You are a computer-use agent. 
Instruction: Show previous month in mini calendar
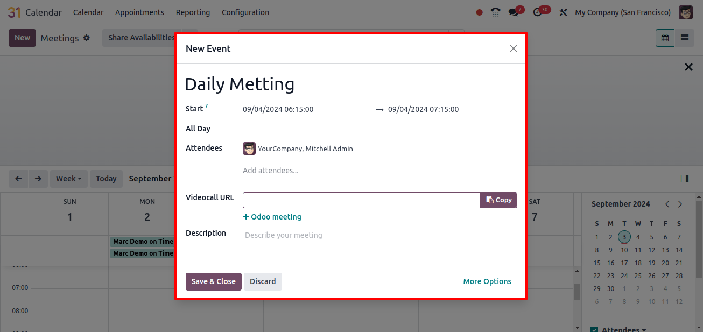667,204
